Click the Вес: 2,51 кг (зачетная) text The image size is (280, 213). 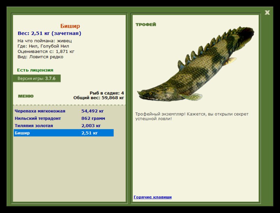click(x=49, y=33)
